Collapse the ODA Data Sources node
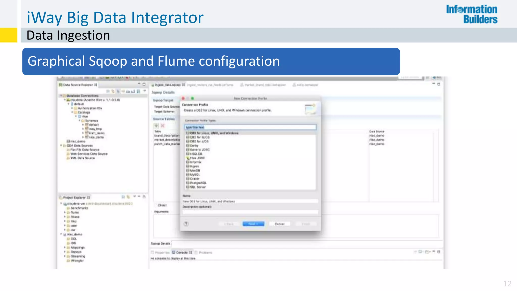Image resolution: width=517 pixels, height=291 pixels. [x=61, y=145]
